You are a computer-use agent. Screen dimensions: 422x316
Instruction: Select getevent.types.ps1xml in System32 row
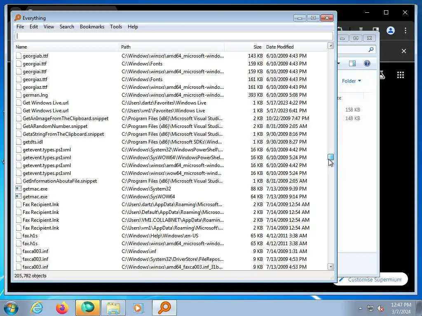pyautogui.click(x=47, y=150)
